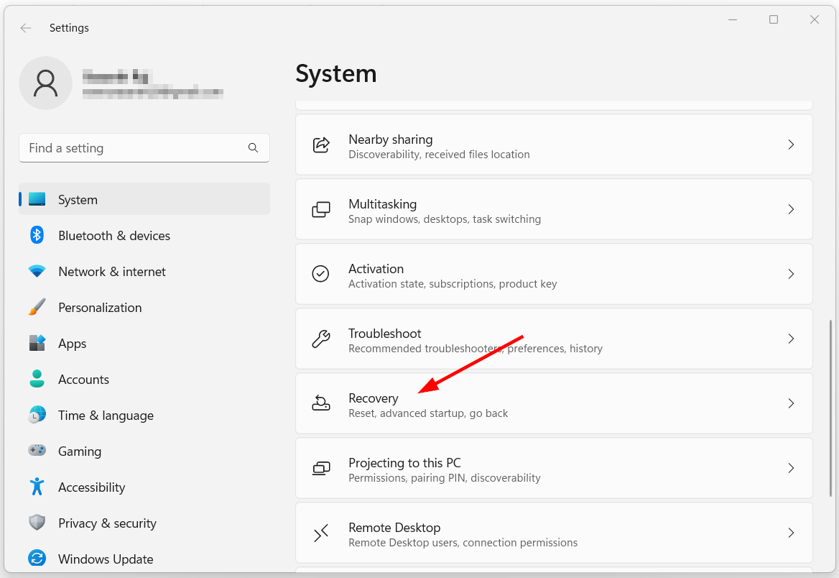Open the Nearby sharing option
Screen dimensions: 839x578
pyautogui.click(x=554, y=144)
